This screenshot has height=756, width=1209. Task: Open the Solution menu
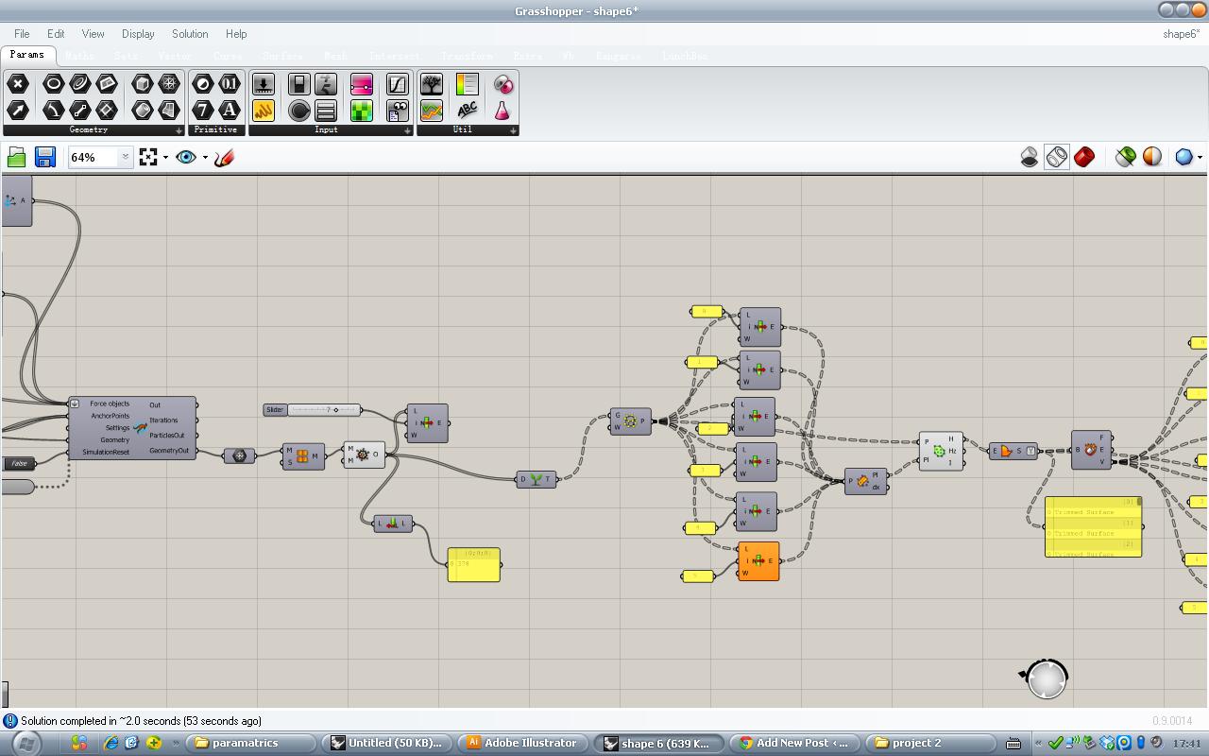(x=190, y=34)
